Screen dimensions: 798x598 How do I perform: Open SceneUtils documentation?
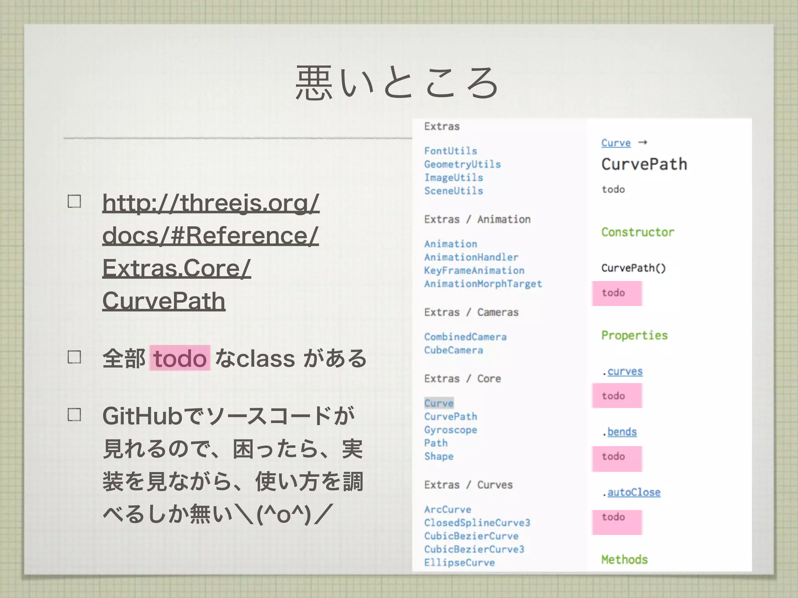click(x=454, y=191)
